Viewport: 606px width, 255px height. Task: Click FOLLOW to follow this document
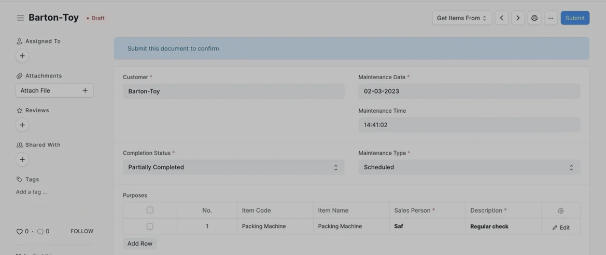point(82,231)
